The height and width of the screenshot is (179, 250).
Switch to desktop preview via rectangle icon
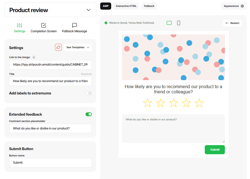169,23
